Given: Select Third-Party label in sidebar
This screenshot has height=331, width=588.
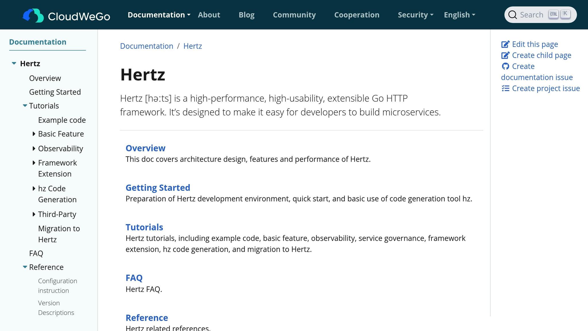Looking at the screenshot, I should [x=57, y=214].
